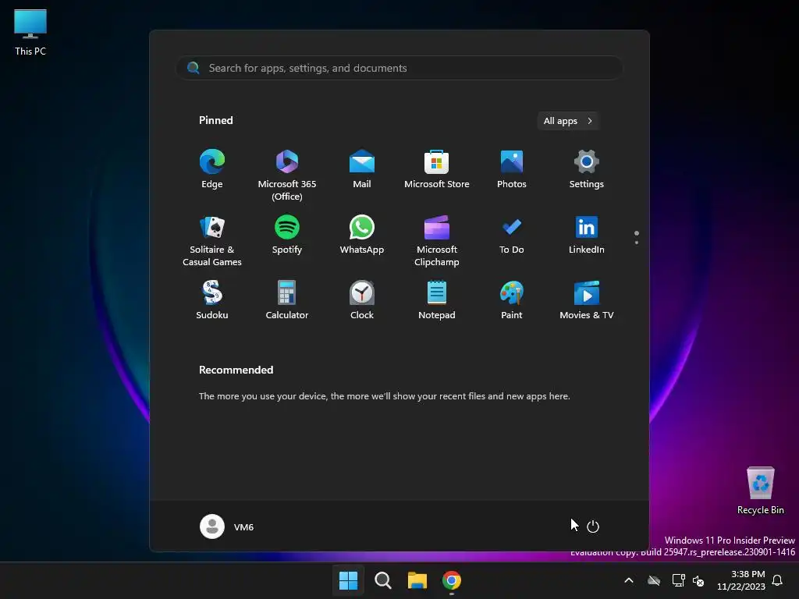Start the Sudoku game

[212, 300]
